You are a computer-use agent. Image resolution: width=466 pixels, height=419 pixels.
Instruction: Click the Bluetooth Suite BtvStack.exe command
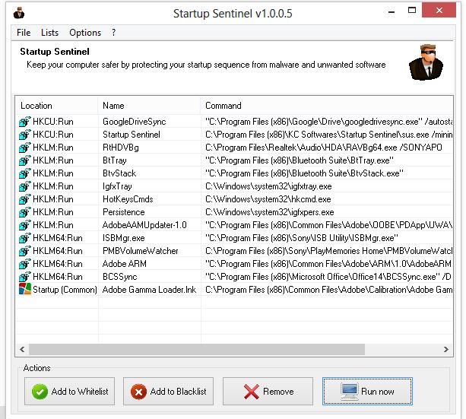(x=304, y=173)
